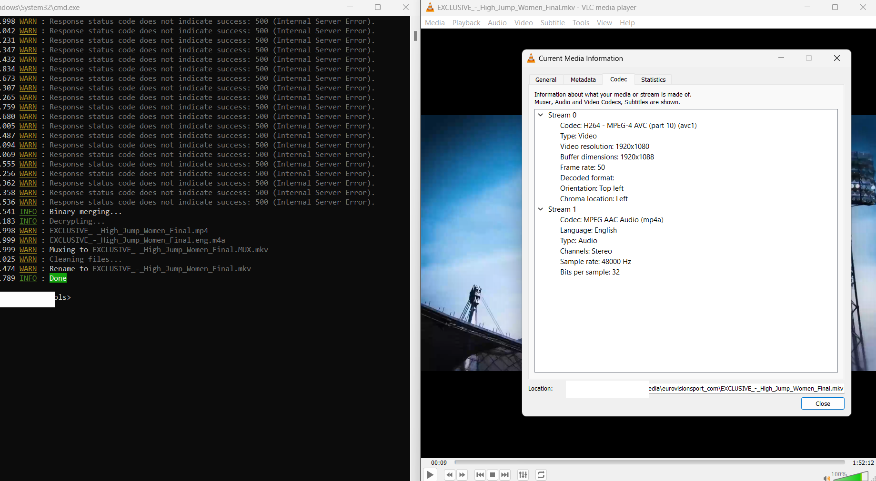The width and height of the screenshot is (876, 481).
Task: Stop playback with the stop icon
Action: point(493,475)
